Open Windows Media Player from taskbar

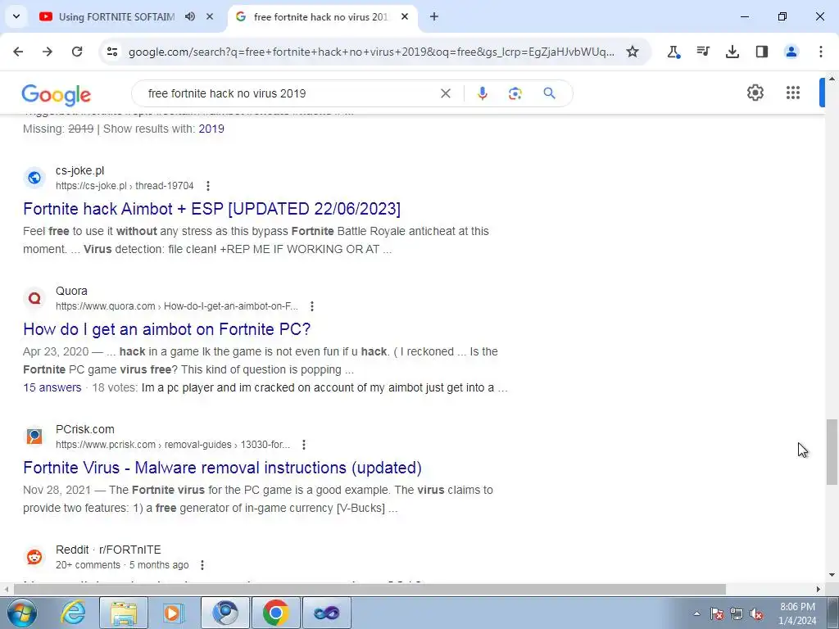coord(172,613)
